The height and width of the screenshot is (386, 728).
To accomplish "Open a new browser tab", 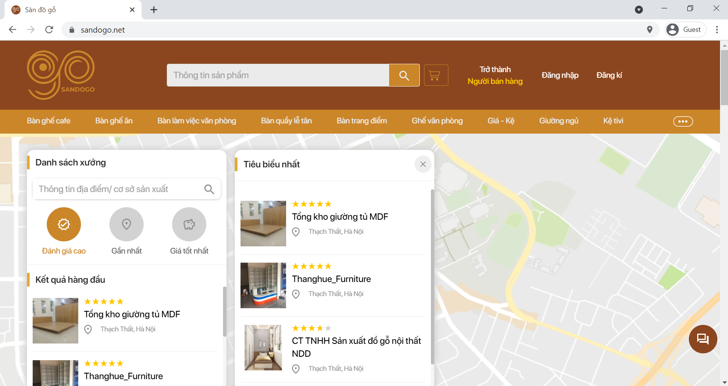I will point(154,10).
